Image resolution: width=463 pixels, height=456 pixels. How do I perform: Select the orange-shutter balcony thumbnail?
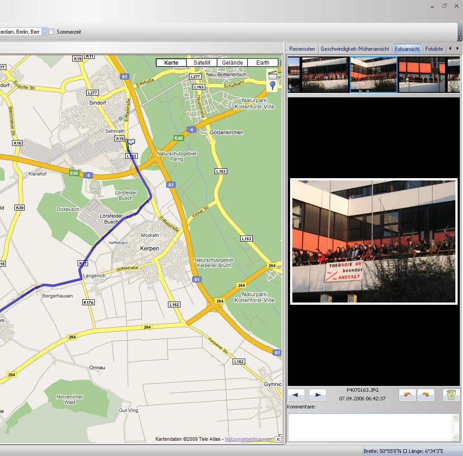422,75
